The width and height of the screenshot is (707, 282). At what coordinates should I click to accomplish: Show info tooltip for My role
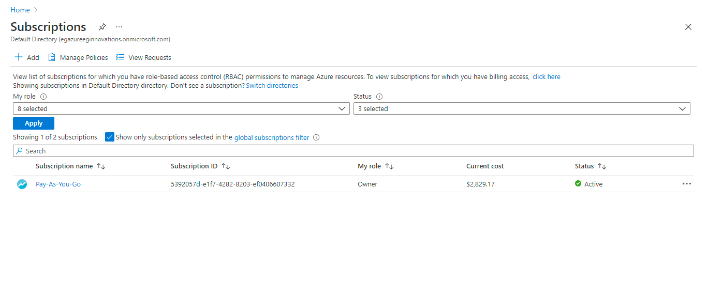click(x=43, y=97)
